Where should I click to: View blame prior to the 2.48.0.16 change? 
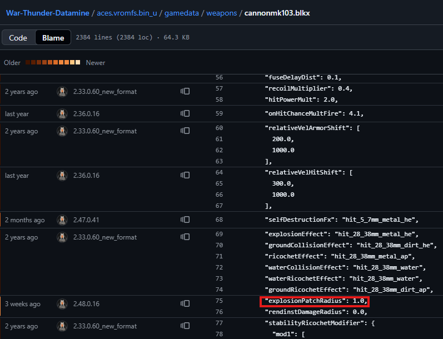point(185,304)
